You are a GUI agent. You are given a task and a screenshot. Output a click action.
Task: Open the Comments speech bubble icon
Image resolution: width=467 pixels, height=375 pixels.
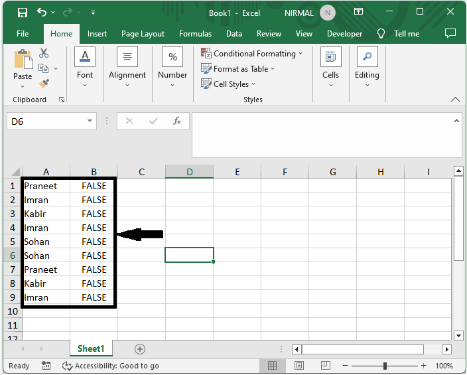(450, 33)
